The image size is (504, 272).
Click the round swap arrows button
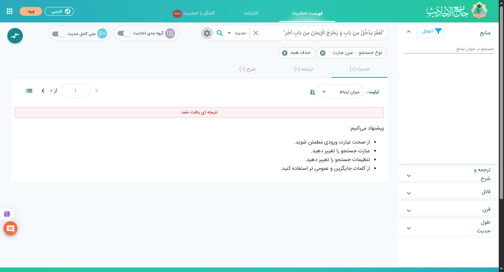point(15,36)
